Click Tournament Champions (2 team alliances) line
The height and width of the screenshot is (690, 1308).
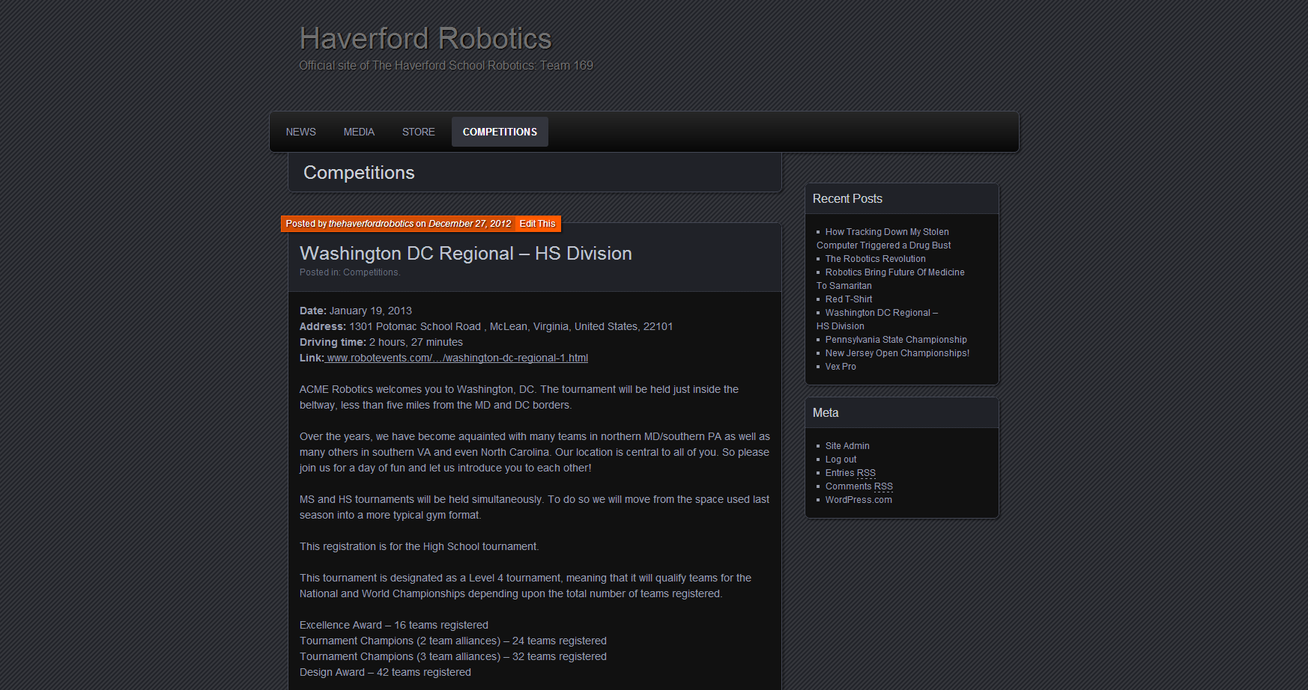[453, 641]
